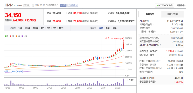This screenshot has height=93, width=193.
Task: Select the 일봉 daily candle chart
Action: pos(101,28)
